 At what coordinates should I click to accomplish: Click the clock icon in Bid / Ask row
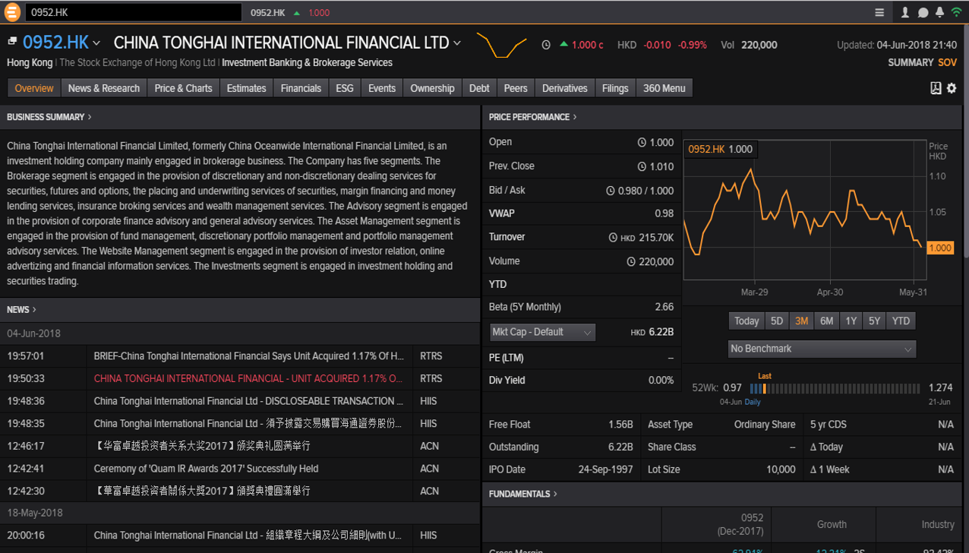(x=610, y=191)
